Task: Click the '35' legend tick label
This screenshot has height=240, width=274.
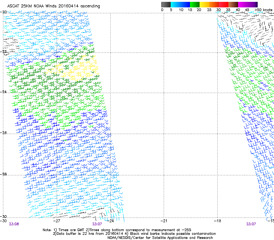Action: 228,10
